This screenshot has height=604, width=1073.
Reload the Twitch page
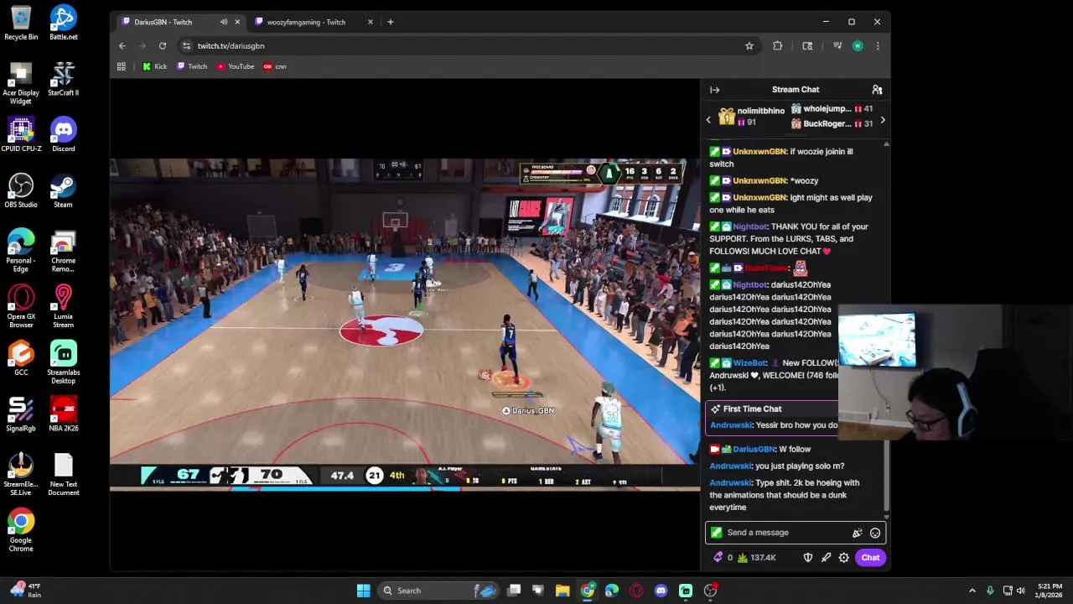pos(163,46)
